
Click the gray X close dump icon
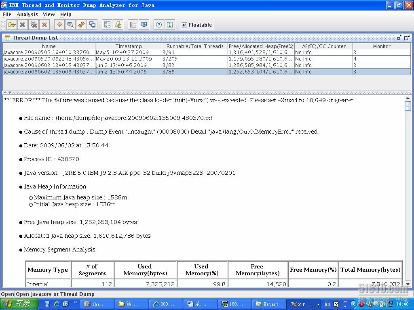point(23,25)
